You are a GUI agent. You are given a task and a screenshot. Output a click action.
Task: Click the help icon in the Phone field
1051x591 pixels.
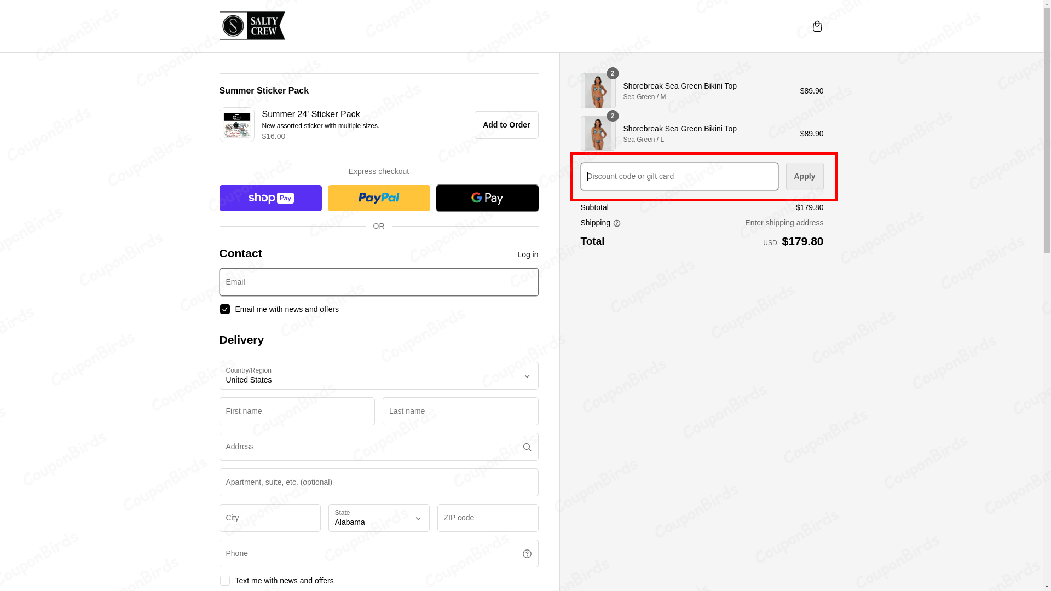click(527, 553)
